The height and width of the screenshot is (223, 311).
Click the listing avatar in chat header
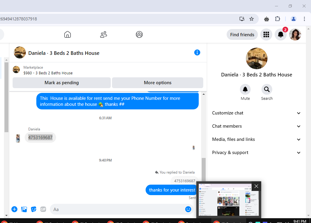coord(20,52)
